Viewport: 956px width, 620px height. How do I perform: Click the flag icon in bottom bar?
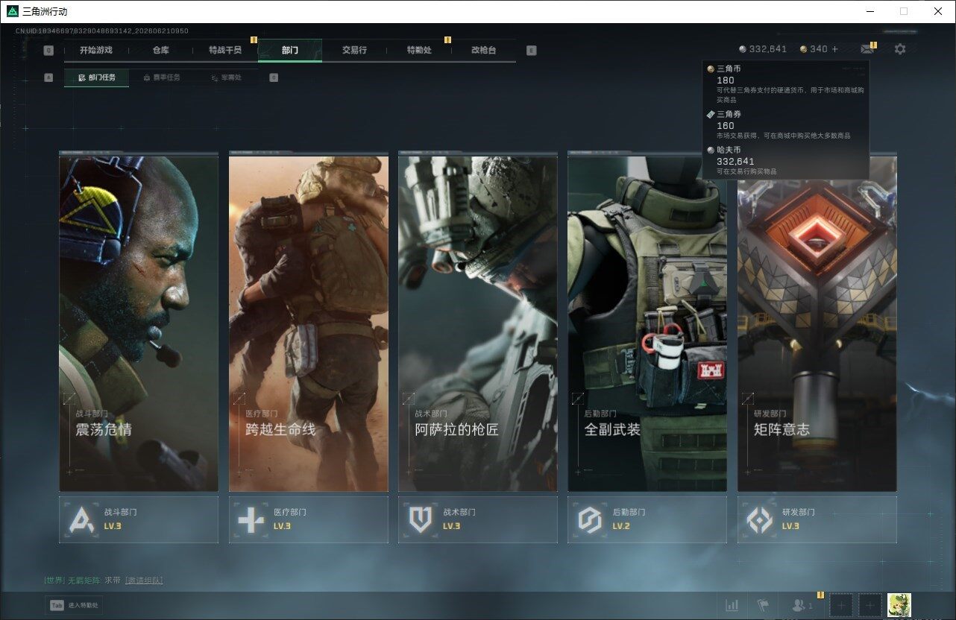coord(762,605)
